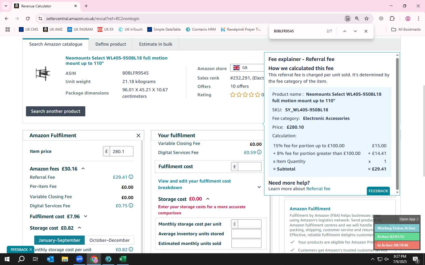Screen dimensions: 425x265
Task: Switch to Estimate in bulk tab
Action: pyautogui.click(x=156, y=44)
